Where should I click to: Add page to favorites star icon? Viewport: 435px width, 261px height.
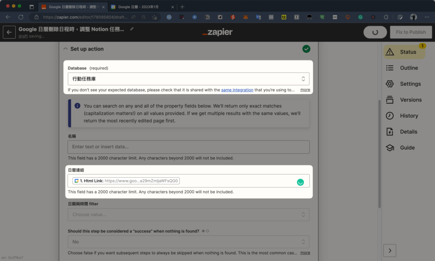coord(155,17)
